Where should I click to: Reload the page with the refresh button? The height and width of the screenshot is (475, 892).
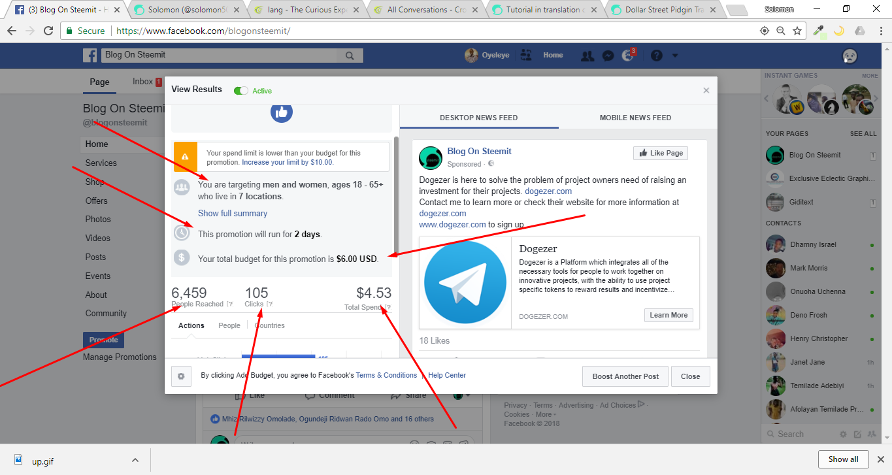tap(48, 31)
